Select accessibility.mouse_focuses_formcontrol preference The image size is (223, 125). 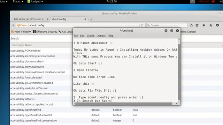pos(34,94)
